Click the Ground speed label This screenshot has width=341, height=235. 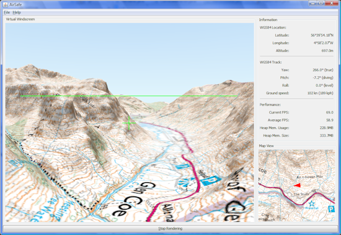tap(278, 93)
